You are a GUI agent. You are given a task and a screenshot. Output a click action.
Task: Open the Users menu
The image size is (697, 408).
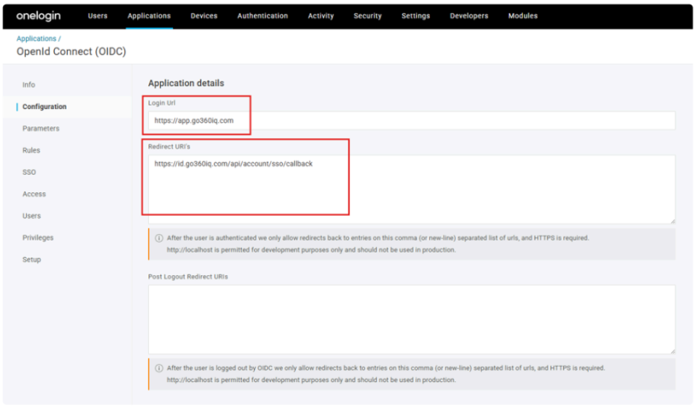click(x=97, y=16)
